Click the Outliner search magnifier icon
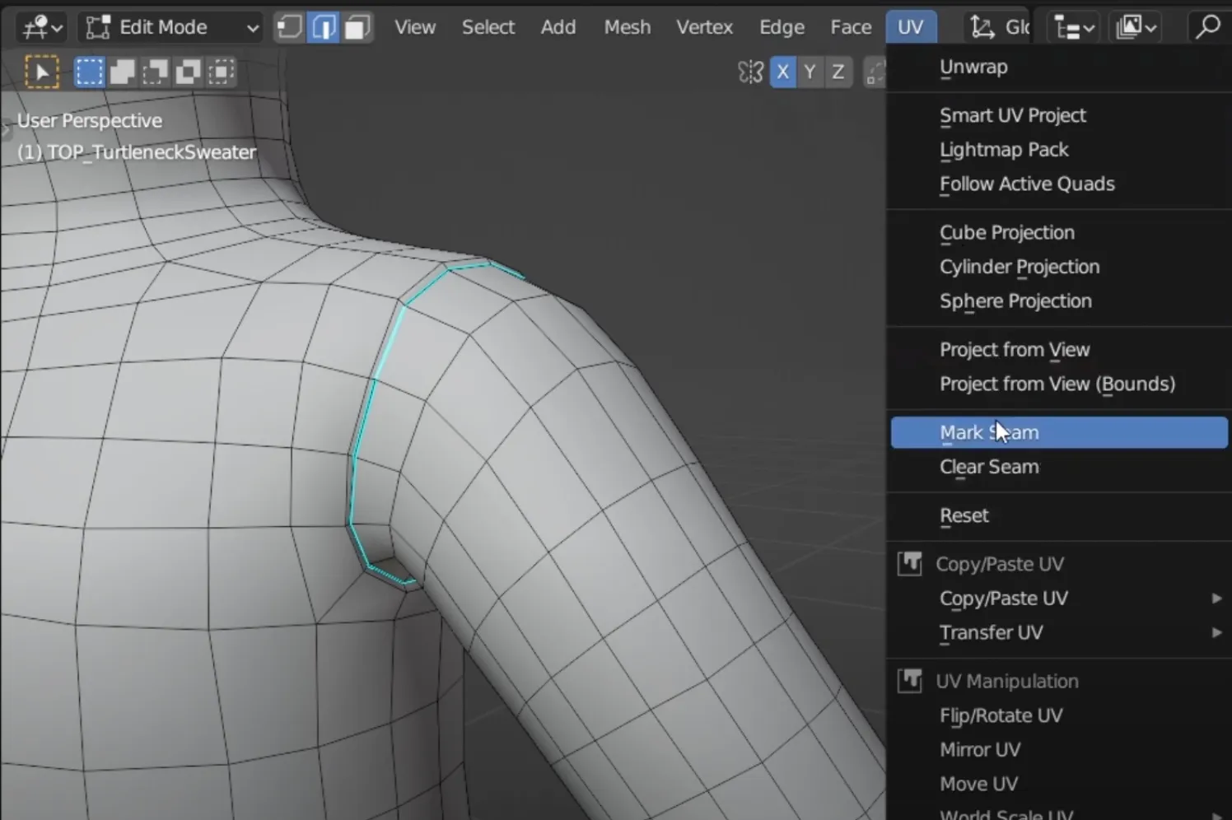 (1207, 27)
